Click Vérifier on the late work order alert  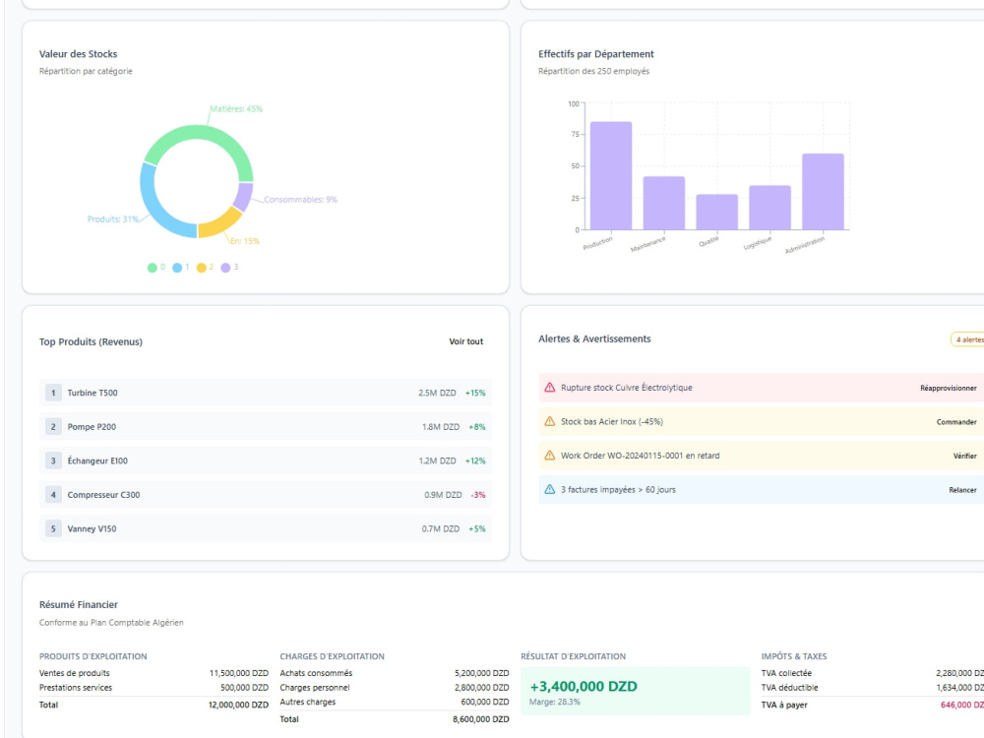click(x=964, y=456)
